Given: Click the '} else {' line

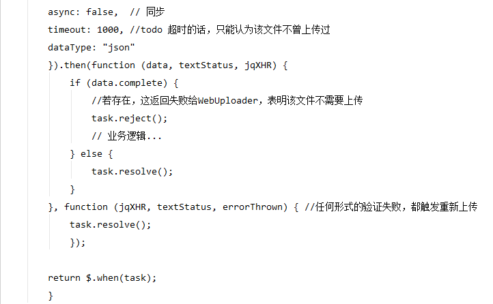Looking at the screenshot, I should click(x=91, y=154).
